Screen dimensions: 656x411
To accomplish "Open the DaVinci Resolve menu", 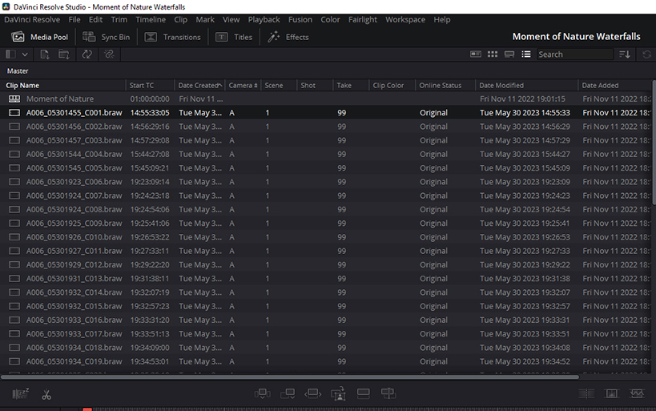I will [32, 20].
